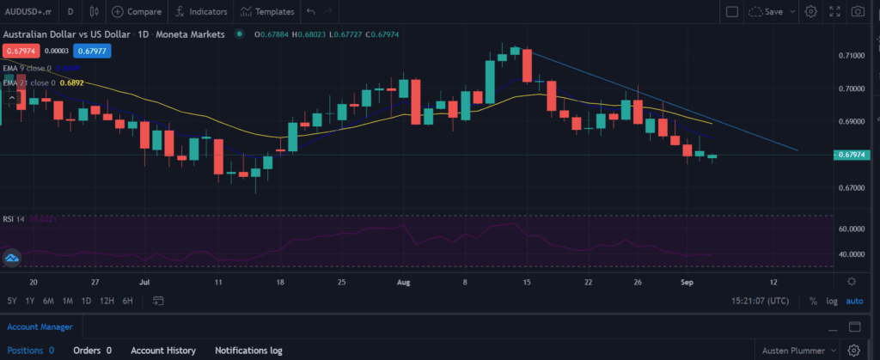Switch to the Orders tab

[93, 351]
